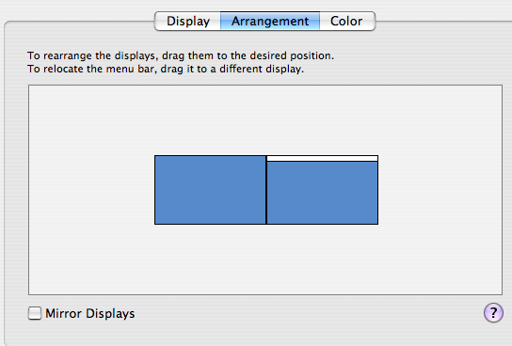This screenshot has height=346, width=512.
Task: Select the Arrangement tab
Action: [270, 22]
